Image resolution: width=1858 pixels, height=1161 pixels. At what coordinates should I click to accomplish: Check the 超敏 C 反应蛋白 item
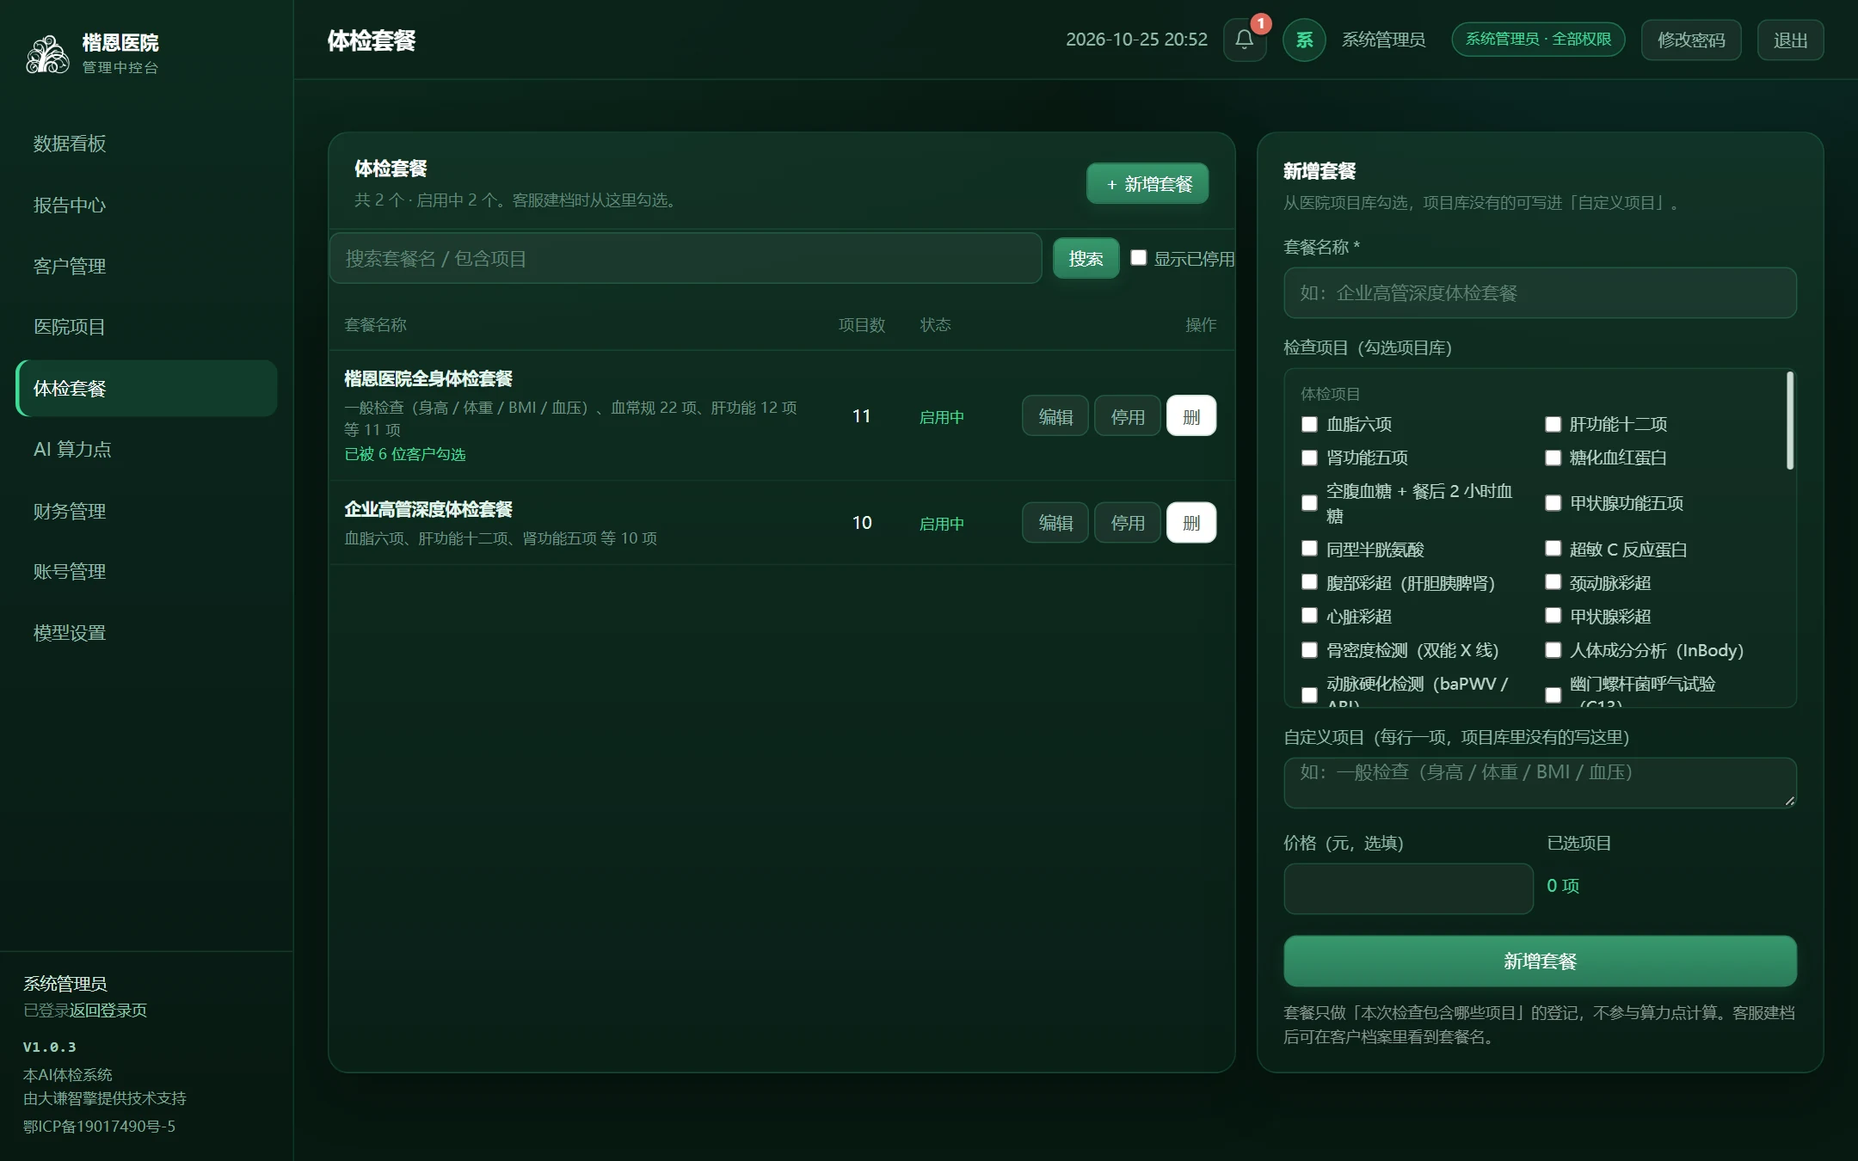coord(1553,549)
